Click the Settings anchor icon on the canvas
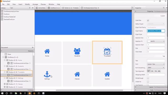168x95 pixels. point(47,74)
